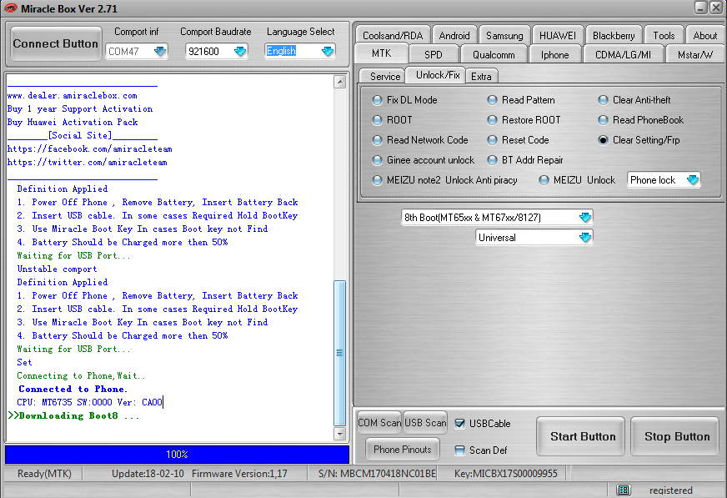Click the Firmware Version:1,17 status text
Screen dimensions: 727x498
tap(240, 474)
